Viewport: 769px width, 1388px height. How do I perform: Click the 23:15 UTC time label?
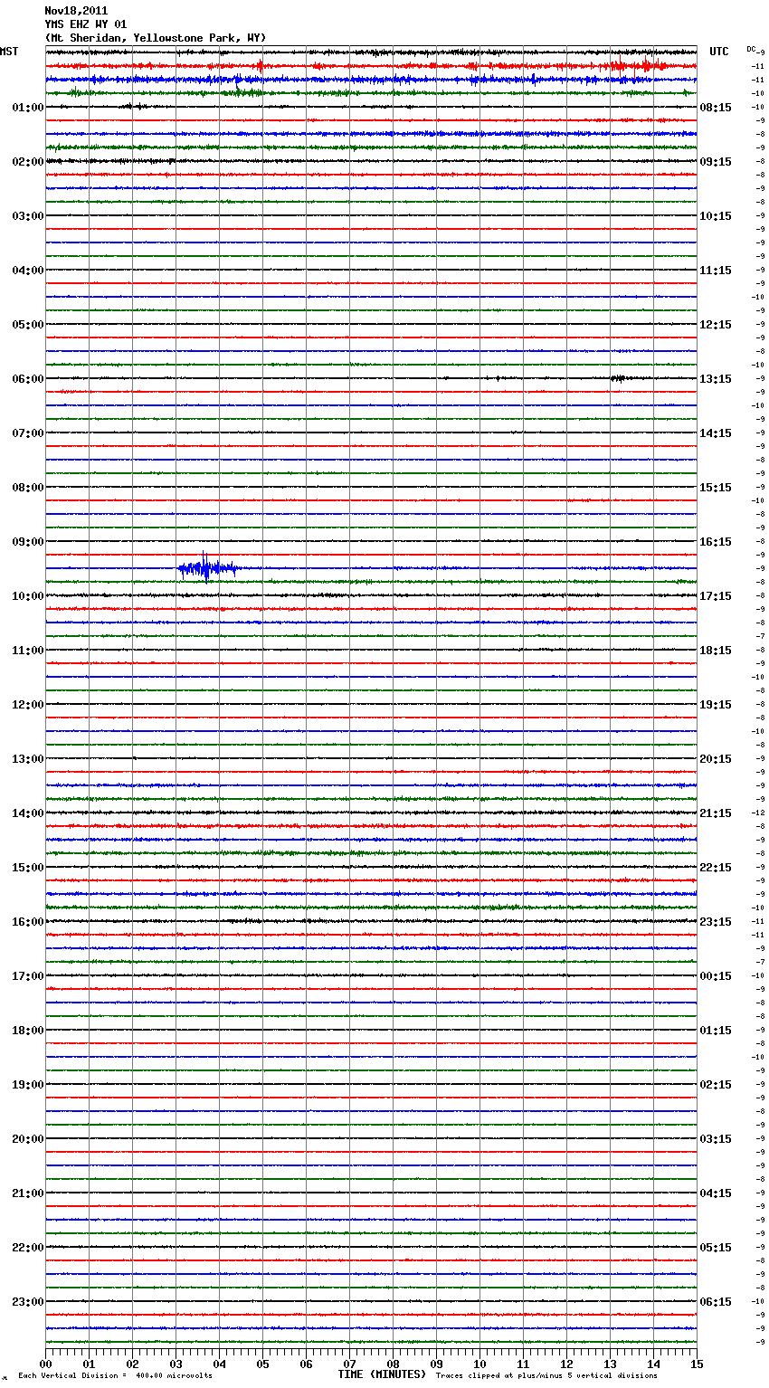(x=716, y=922)
